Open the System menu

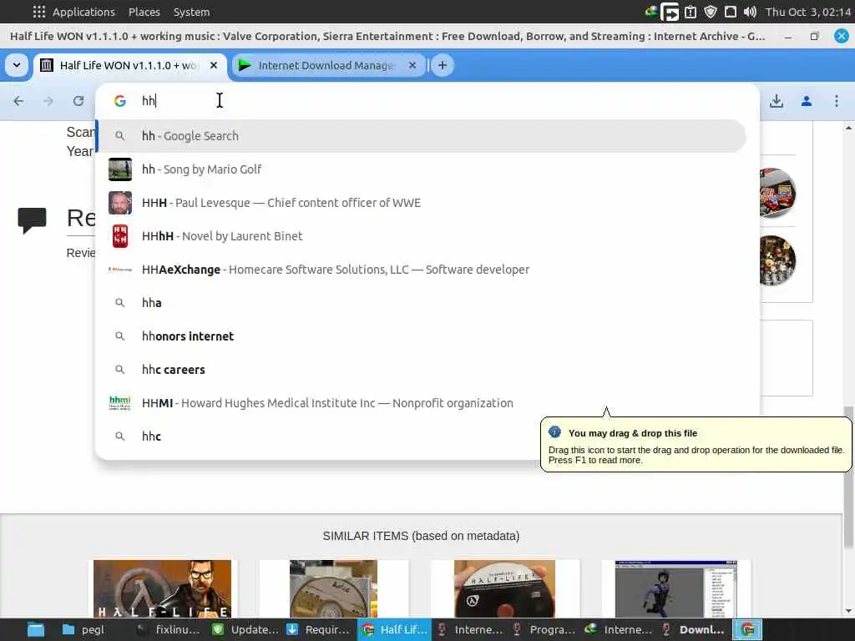[x=191, y=12]
